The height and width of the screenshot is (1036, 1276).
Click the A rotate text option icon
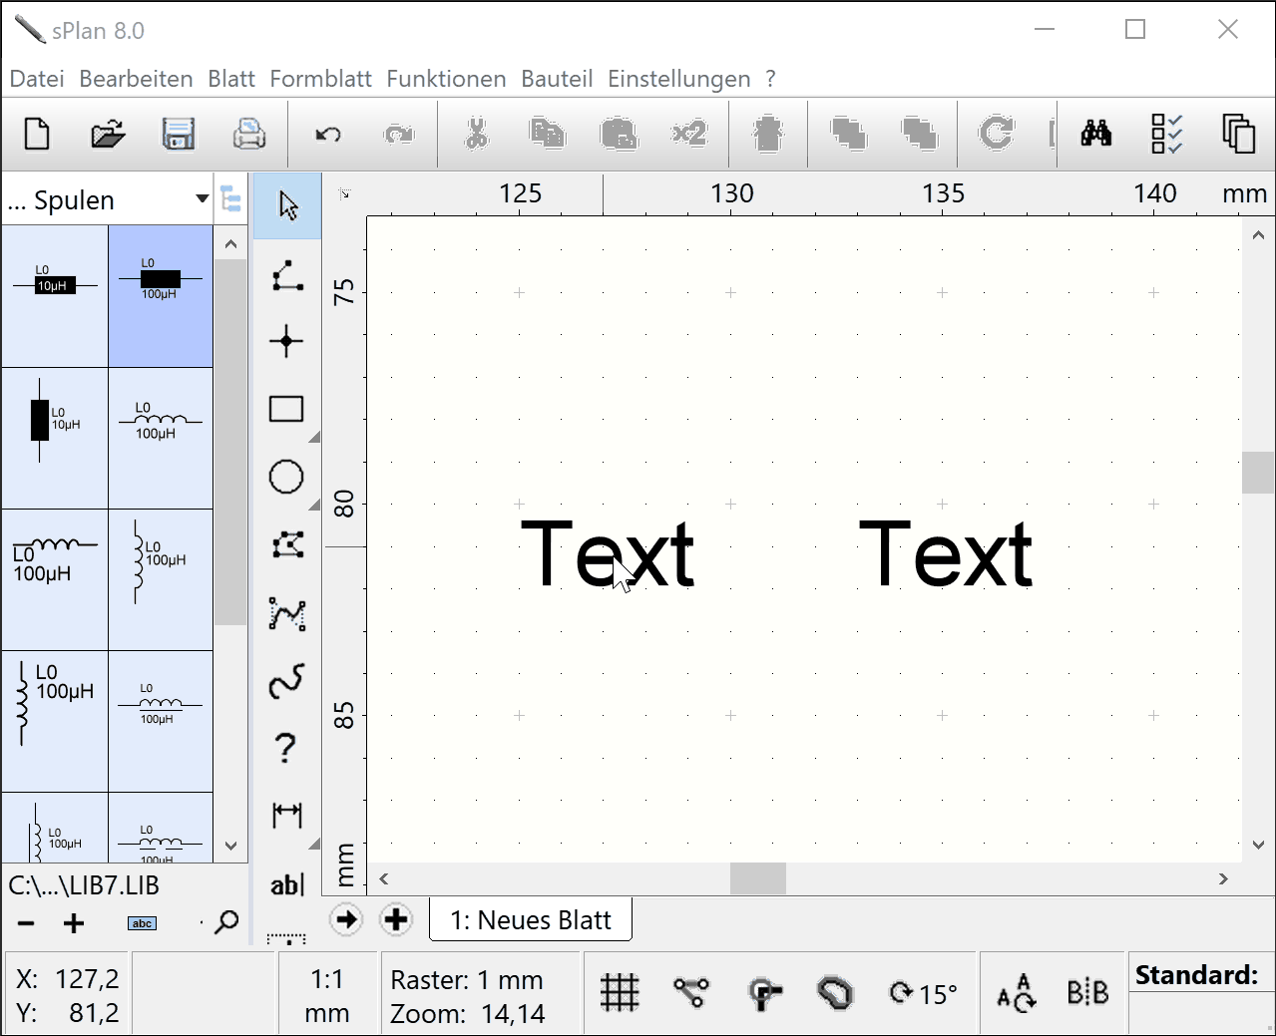pos(1017,993)
